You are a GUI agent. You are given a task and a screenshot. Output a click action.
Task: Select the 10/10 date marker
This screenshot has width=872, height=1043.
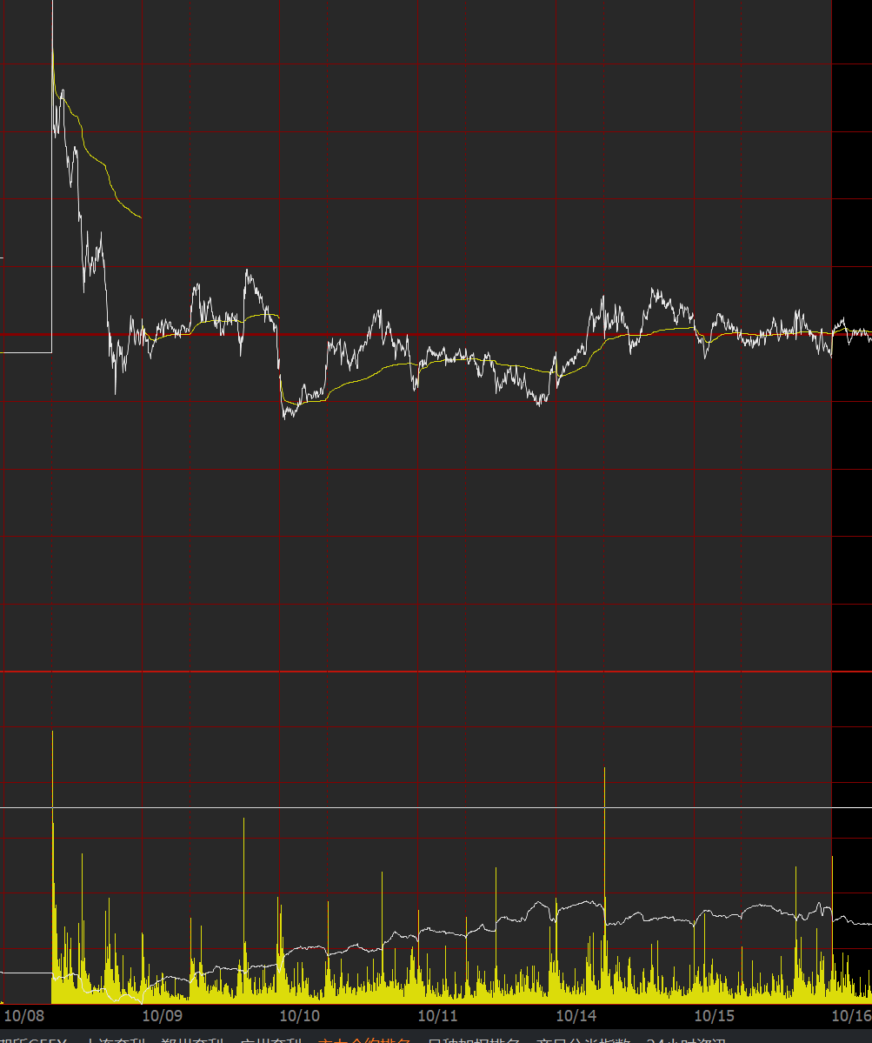click(300, 1015)
